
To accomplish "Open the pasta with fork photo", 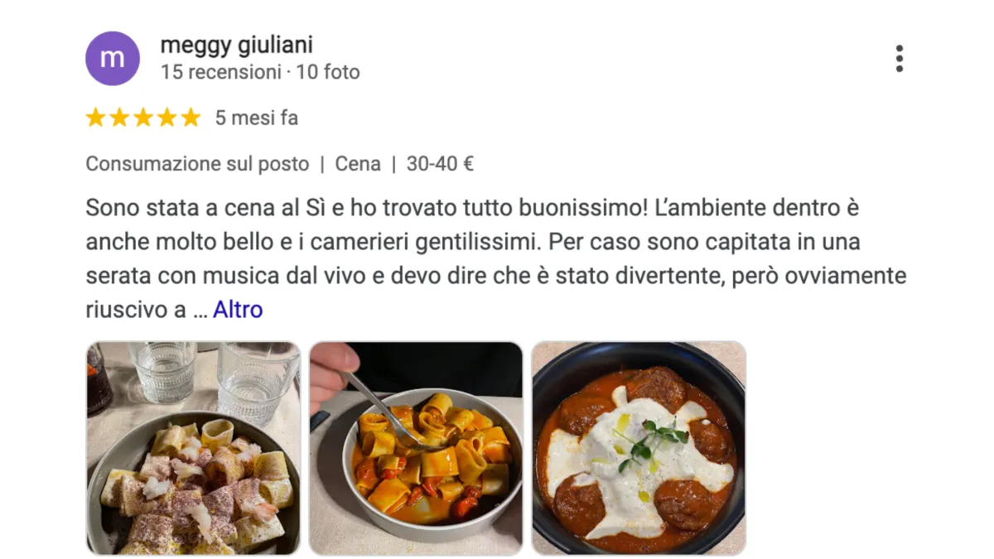I will coord(416,448).
